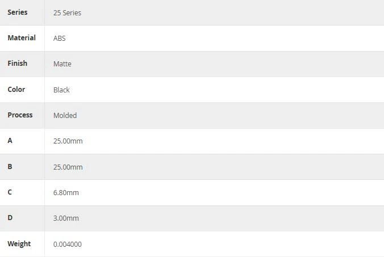Viewport: 384px width, 257px height.
Task: Select the 3.00mm value
Action: tap(66, 218)
